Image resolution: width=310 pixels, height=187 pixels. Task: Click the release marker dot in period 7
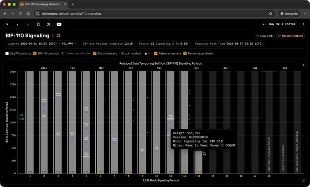click(x=114, y=143)
